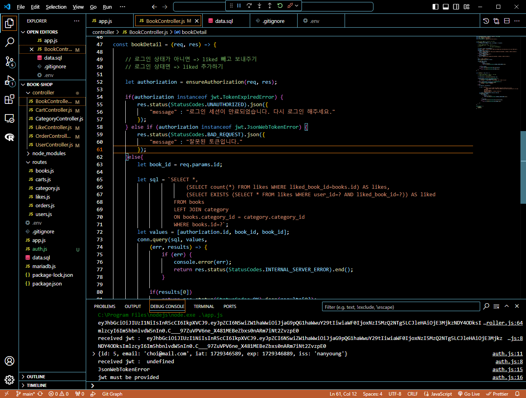This screenshot has height=398, width=526.
Task: Open dropdown next to the disconnect button
Action: click(x=296, y=6)
